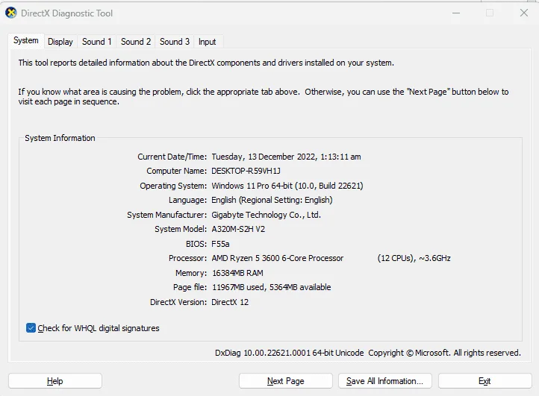Click BIOS value F55a

click(x=220, y=244)
